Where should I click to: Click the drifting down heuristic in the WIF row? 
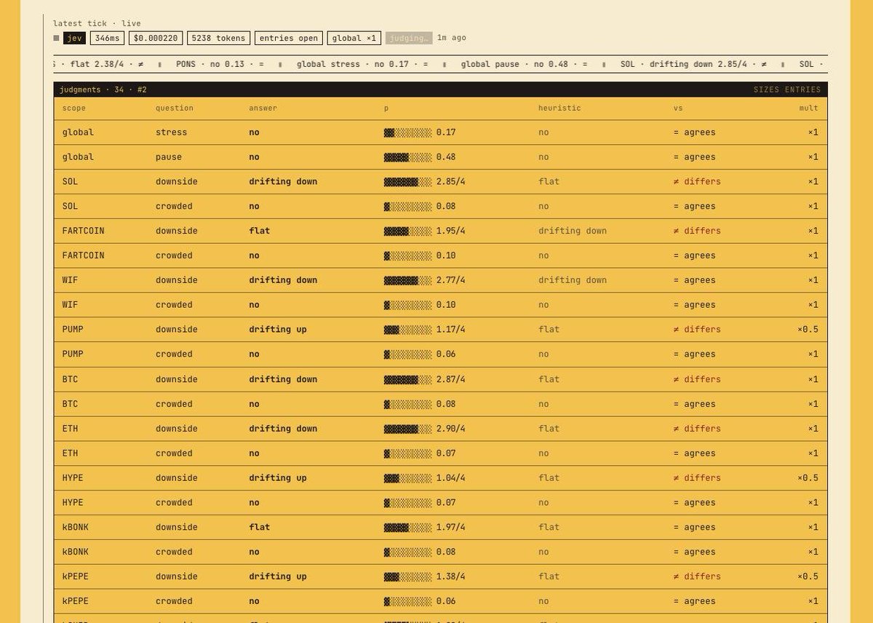click(573, 280)
